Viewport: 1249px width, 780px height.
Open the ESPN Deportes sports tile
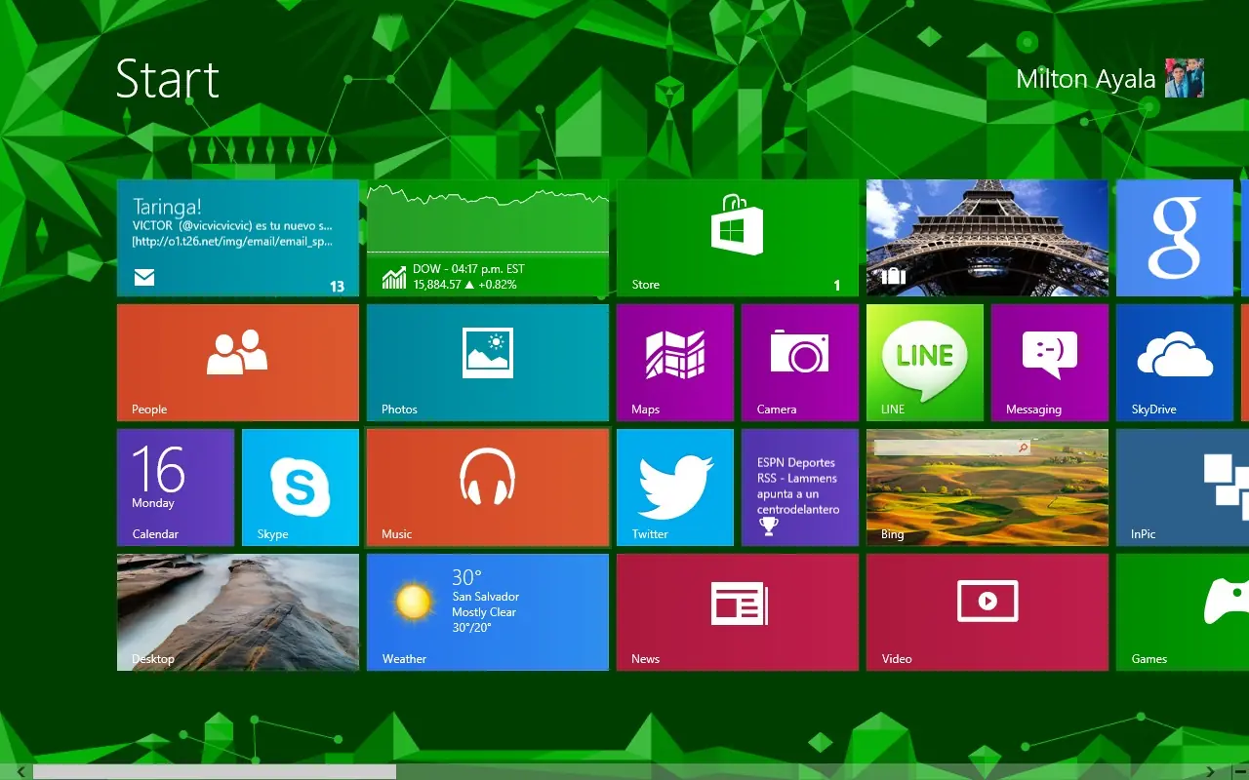[800, 487]
